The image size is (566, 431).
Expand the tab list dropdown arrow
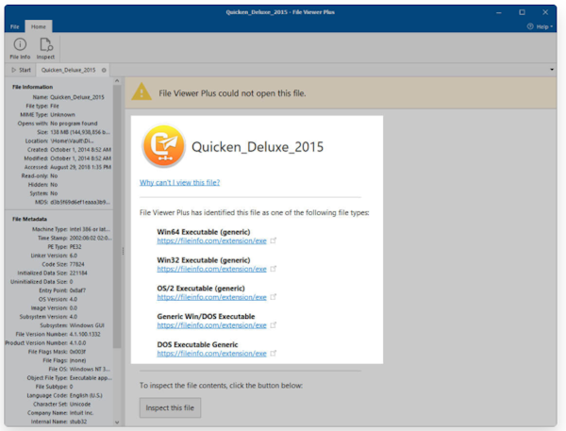pos(552,70)
